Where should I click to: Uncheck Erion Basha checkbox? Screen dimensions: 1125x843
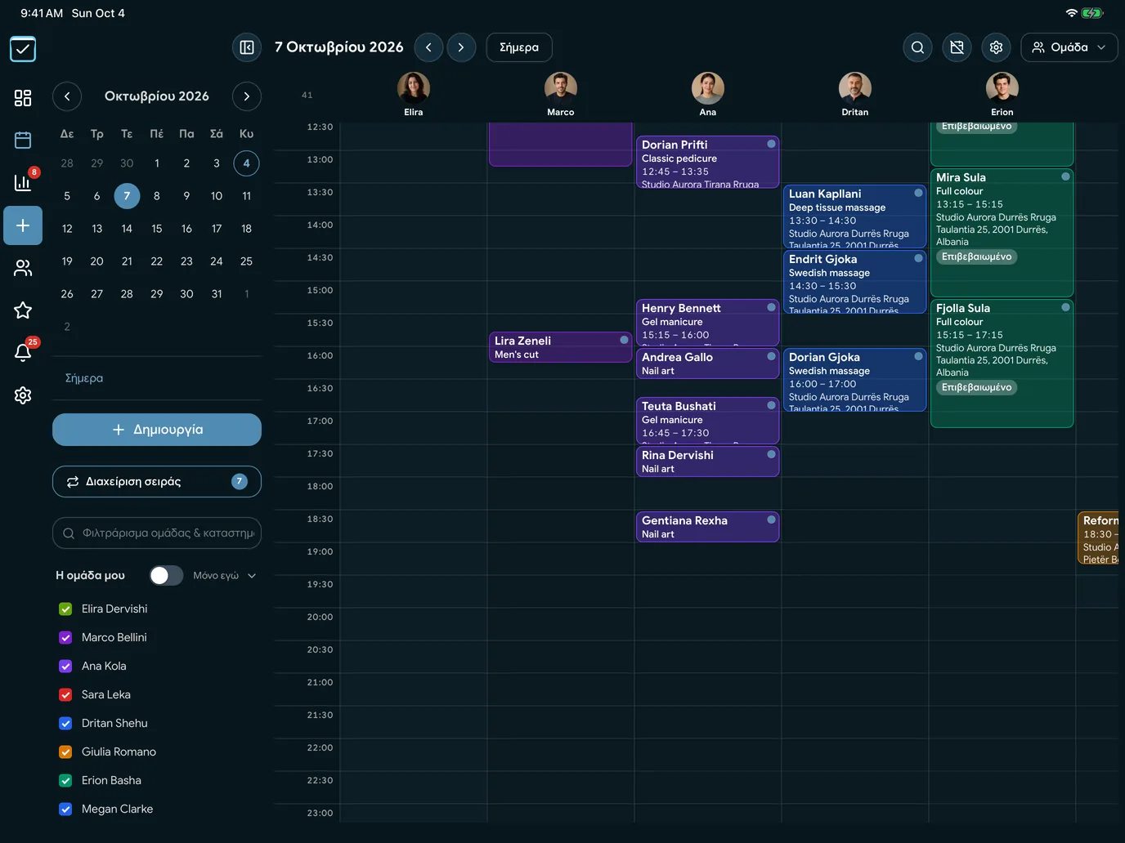click(65, 781)
